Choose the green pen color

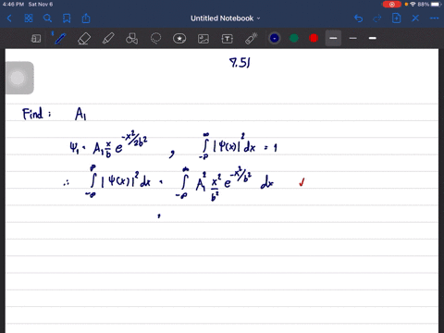coord(294,38)
